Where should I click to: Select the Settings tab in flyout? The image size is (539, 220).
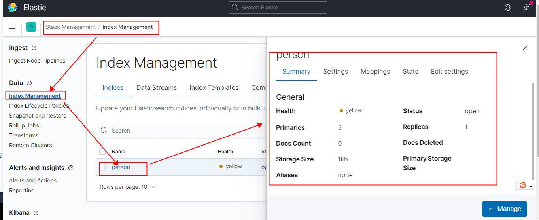click(336, 72)
